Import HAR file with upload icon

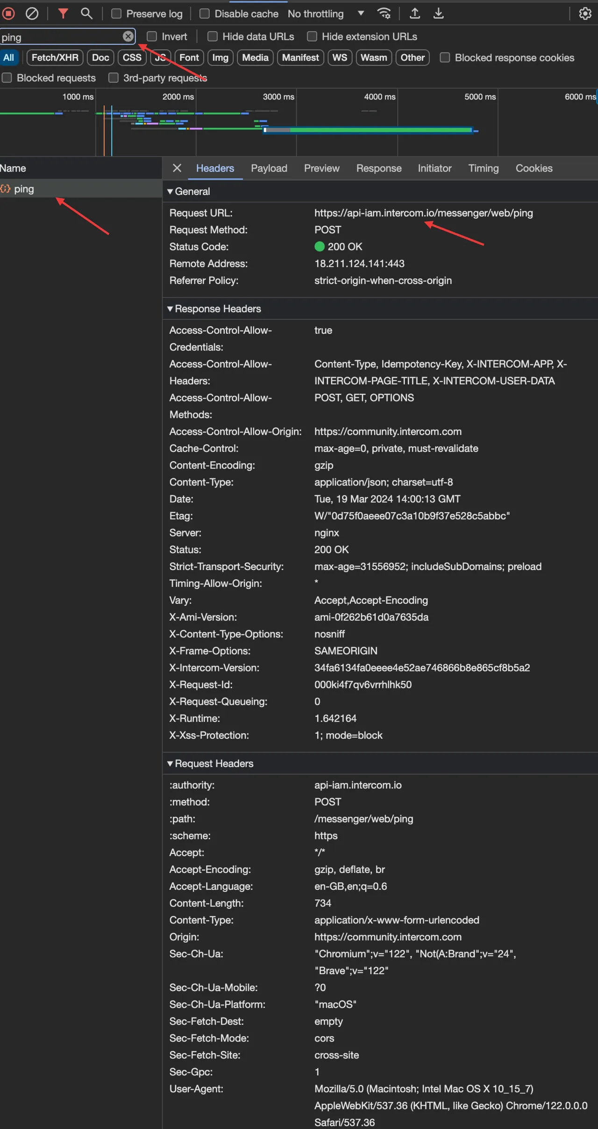tap(414, 14)
